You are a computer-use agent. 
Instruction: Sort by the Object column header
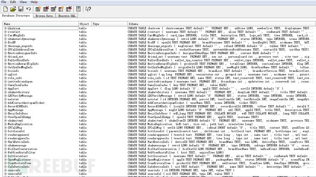85,24
